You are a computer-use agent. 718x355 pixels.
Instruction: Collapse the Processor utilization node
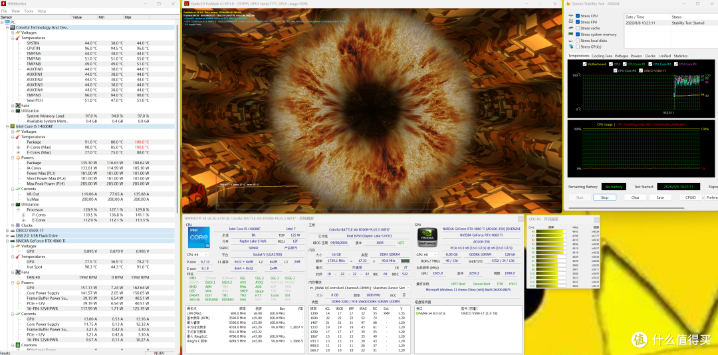19,209
